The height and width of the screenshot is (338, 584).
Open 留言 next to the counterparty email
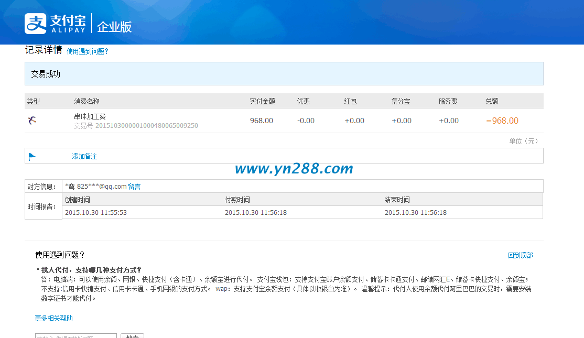click(x=135, y=186)
